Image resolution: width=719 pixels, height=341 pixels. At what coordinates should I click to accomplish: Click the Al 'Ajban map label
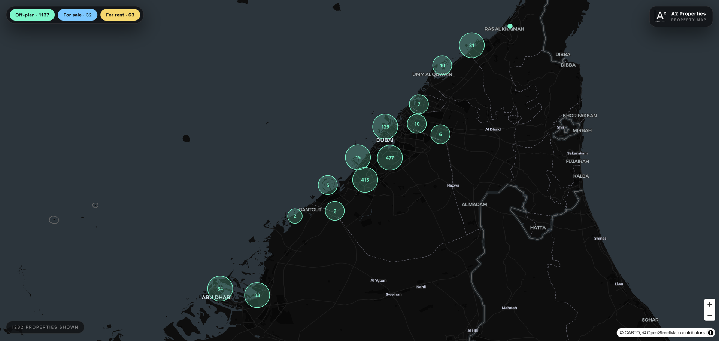tap(379, 280)
